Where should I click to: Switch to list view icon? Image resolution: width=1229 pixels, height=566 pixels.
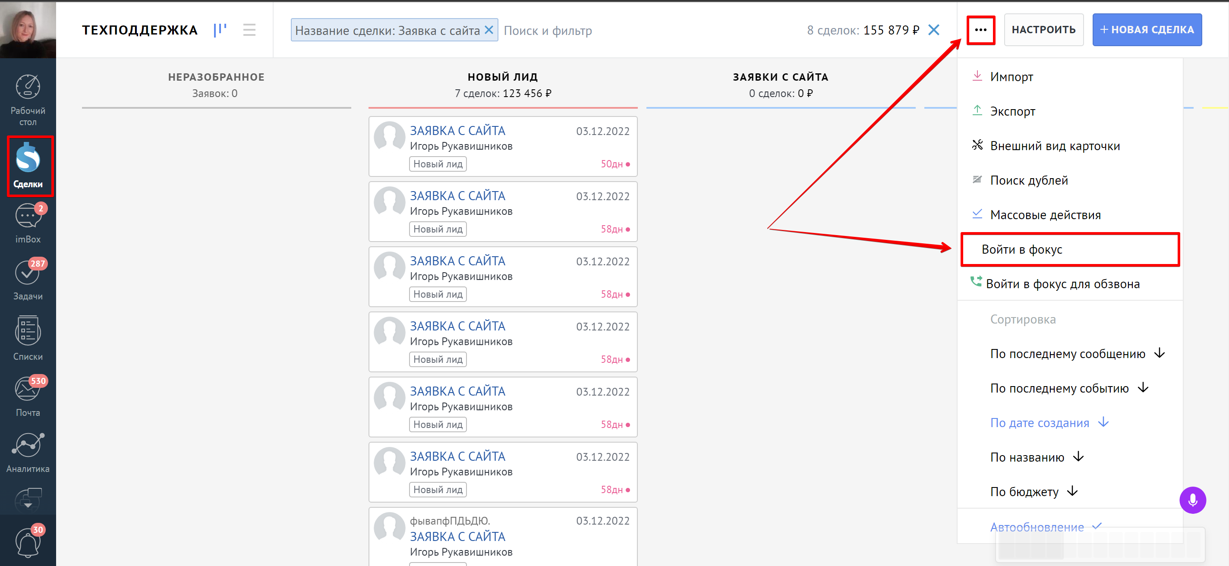click(x=249, y=30)
